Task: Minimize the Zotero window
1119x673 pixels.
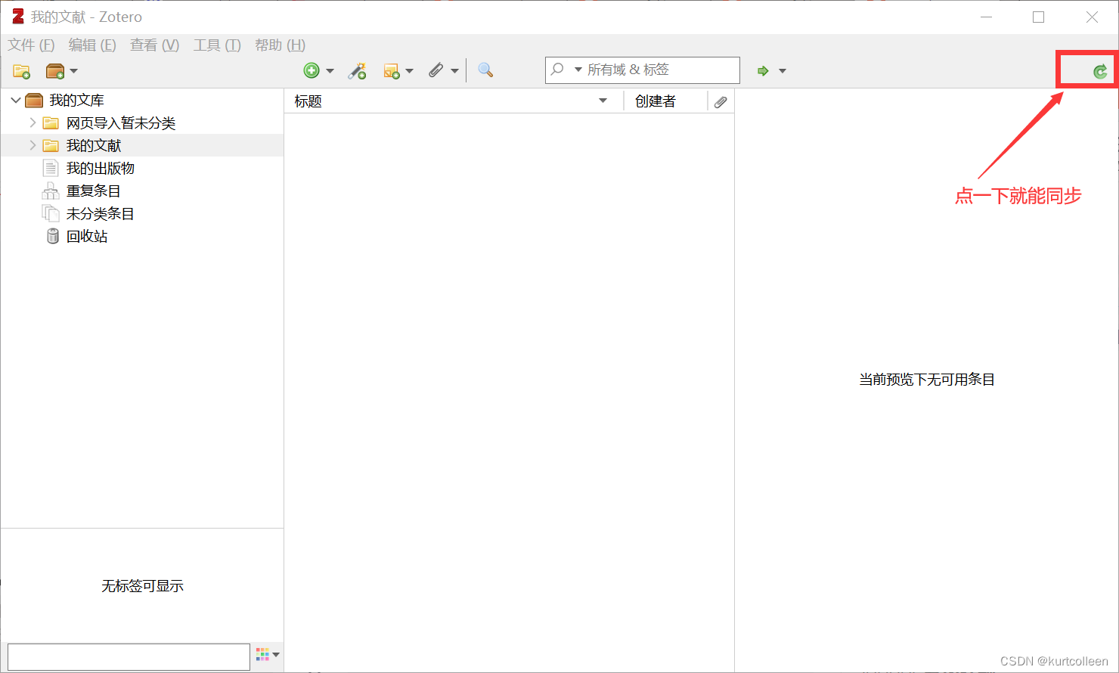Action: click(986, 17)
